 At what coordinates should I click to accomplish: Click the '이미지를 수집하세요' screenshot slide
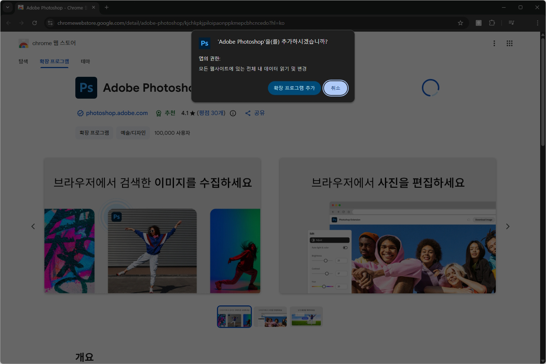153,226
